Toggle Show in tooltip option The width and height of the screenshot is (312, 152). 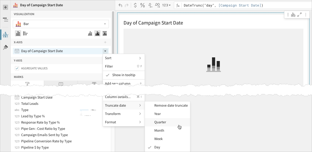(x=123, y=75)
